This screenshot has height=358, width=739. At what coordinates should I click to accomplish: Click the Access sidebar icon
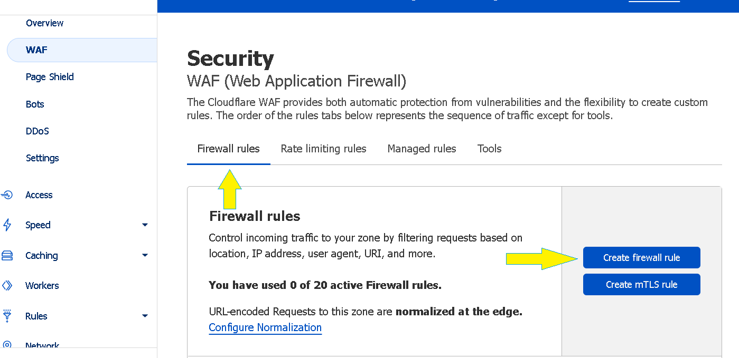7,195
